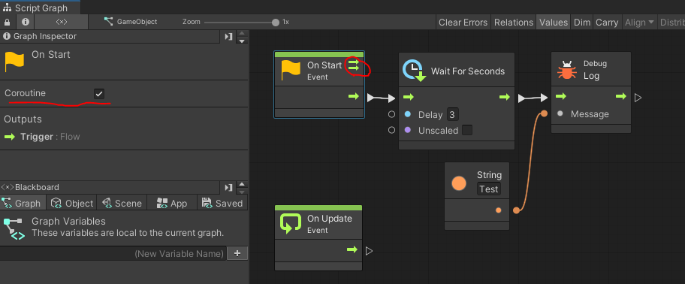Select the Wait For Seconds node title
The image size is (685, 284).
click(468, 71)
